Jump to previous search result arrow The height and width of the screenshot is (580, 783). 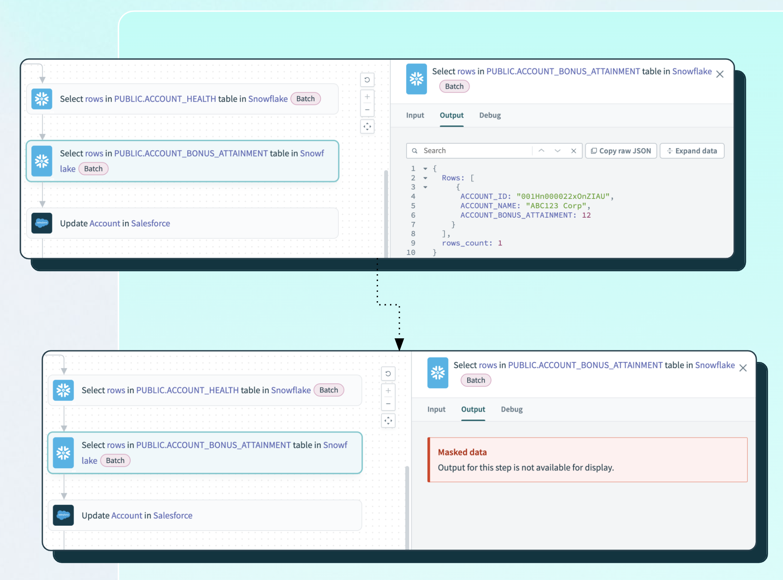pos(541,151)
